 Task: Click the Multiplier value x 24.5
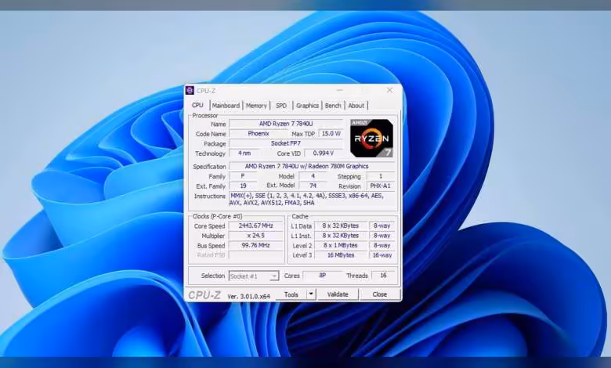(255, 236)
